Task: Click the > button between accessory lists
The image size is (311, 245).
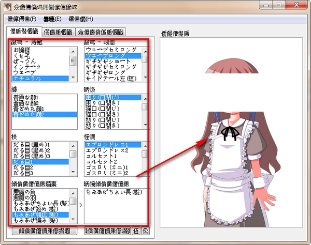Action: pyautogui.click(x=81, y=205)
